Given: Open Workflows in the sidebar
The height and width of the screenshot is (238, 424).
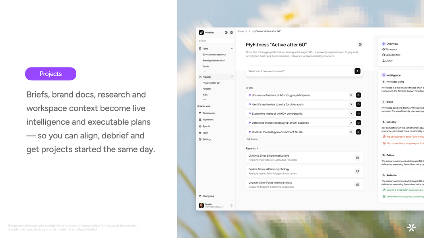Looking at the screenshot, I should [206, 119].
